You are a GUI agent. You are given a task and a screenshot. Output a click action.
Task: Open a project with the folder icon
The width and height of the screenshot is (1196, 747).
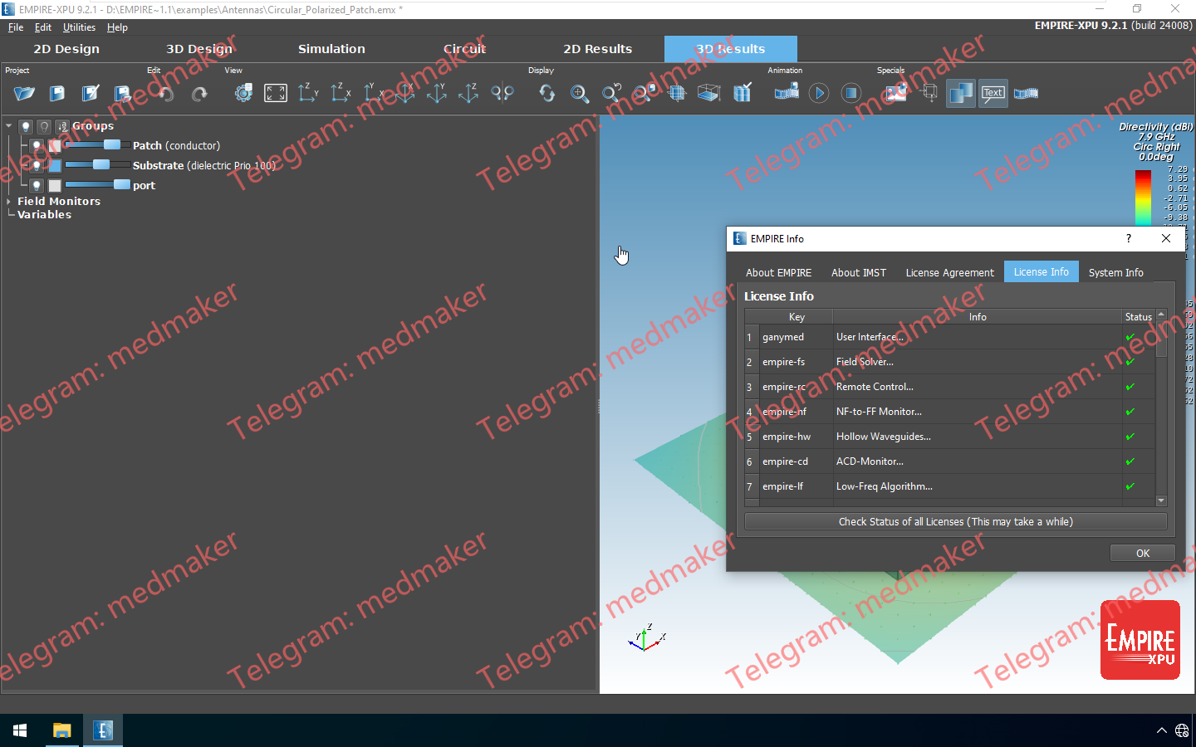(24, 93)
